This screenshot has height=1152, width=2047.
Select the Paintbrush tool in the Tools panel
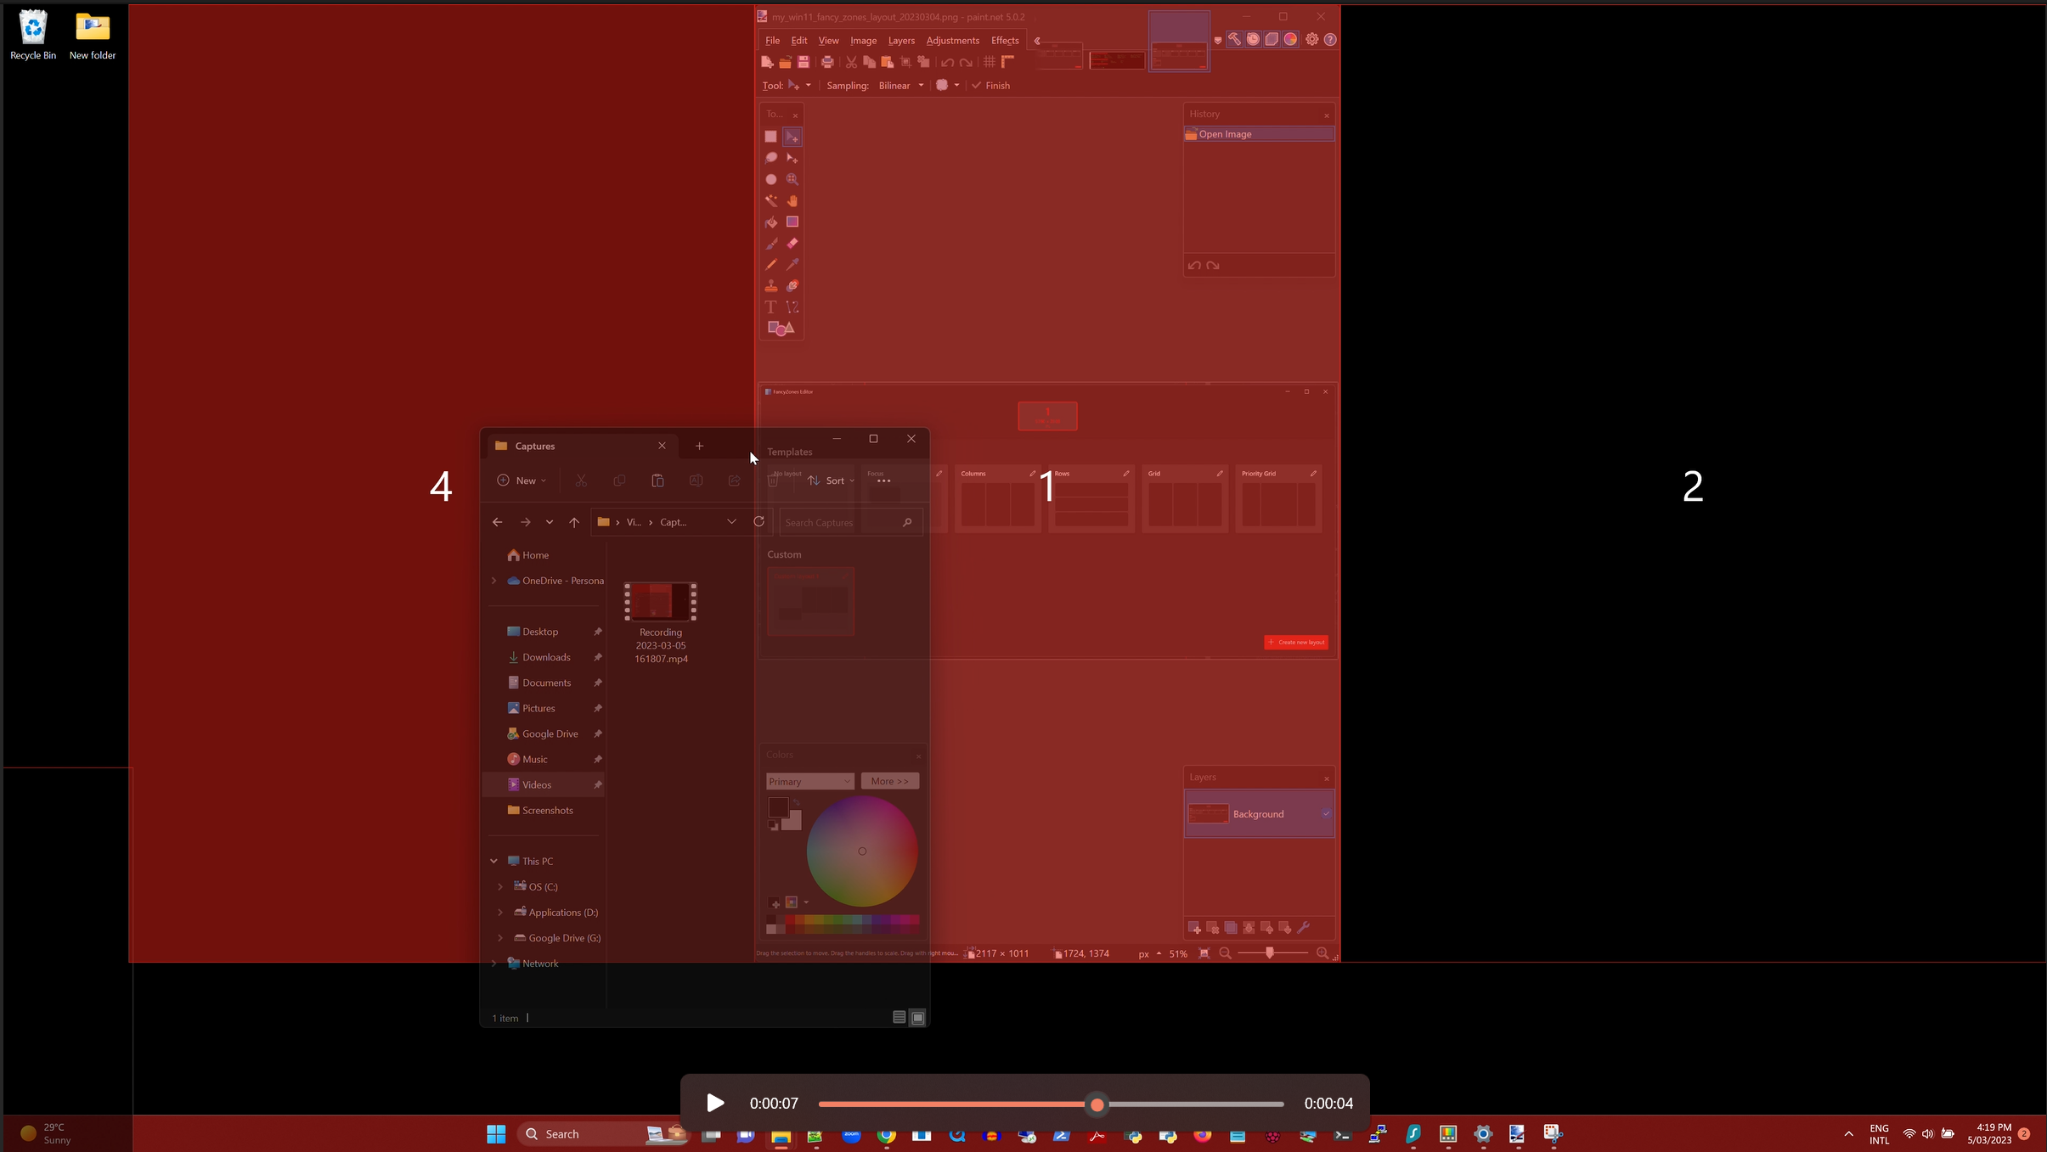point(770,244)
